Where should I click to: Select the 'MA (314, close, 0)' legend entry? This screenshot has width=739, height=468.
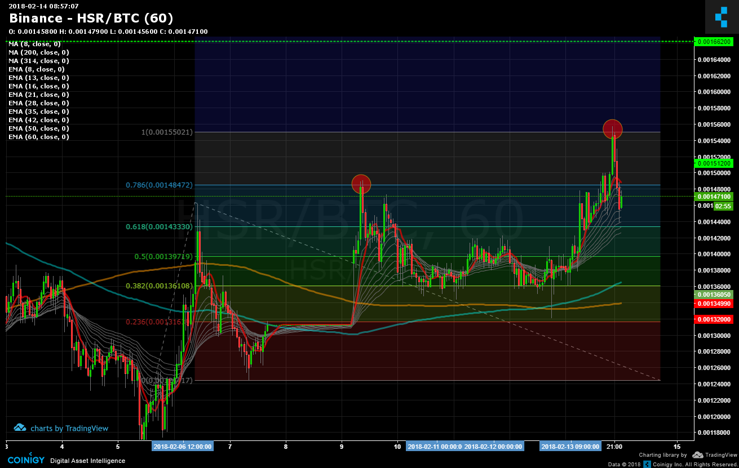tap(39, 60)
